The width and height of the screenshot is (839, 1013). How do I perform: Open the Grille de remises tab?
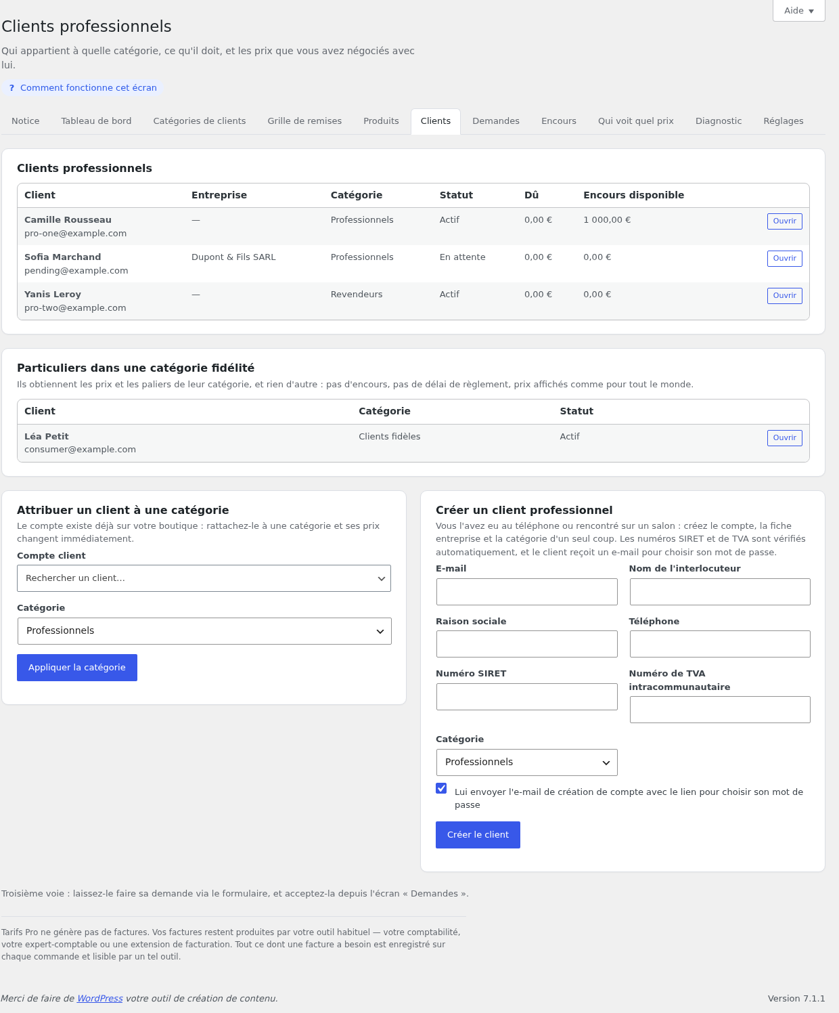tap(304, 121)
